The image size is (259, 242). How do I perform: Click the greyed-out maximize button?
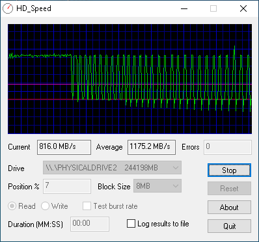(x=213, y=8)
